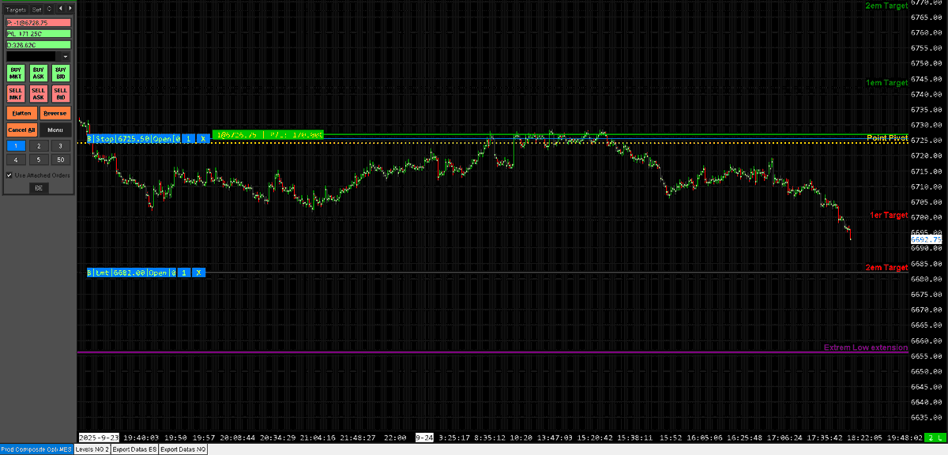Open the trade window Menu button

55,130
